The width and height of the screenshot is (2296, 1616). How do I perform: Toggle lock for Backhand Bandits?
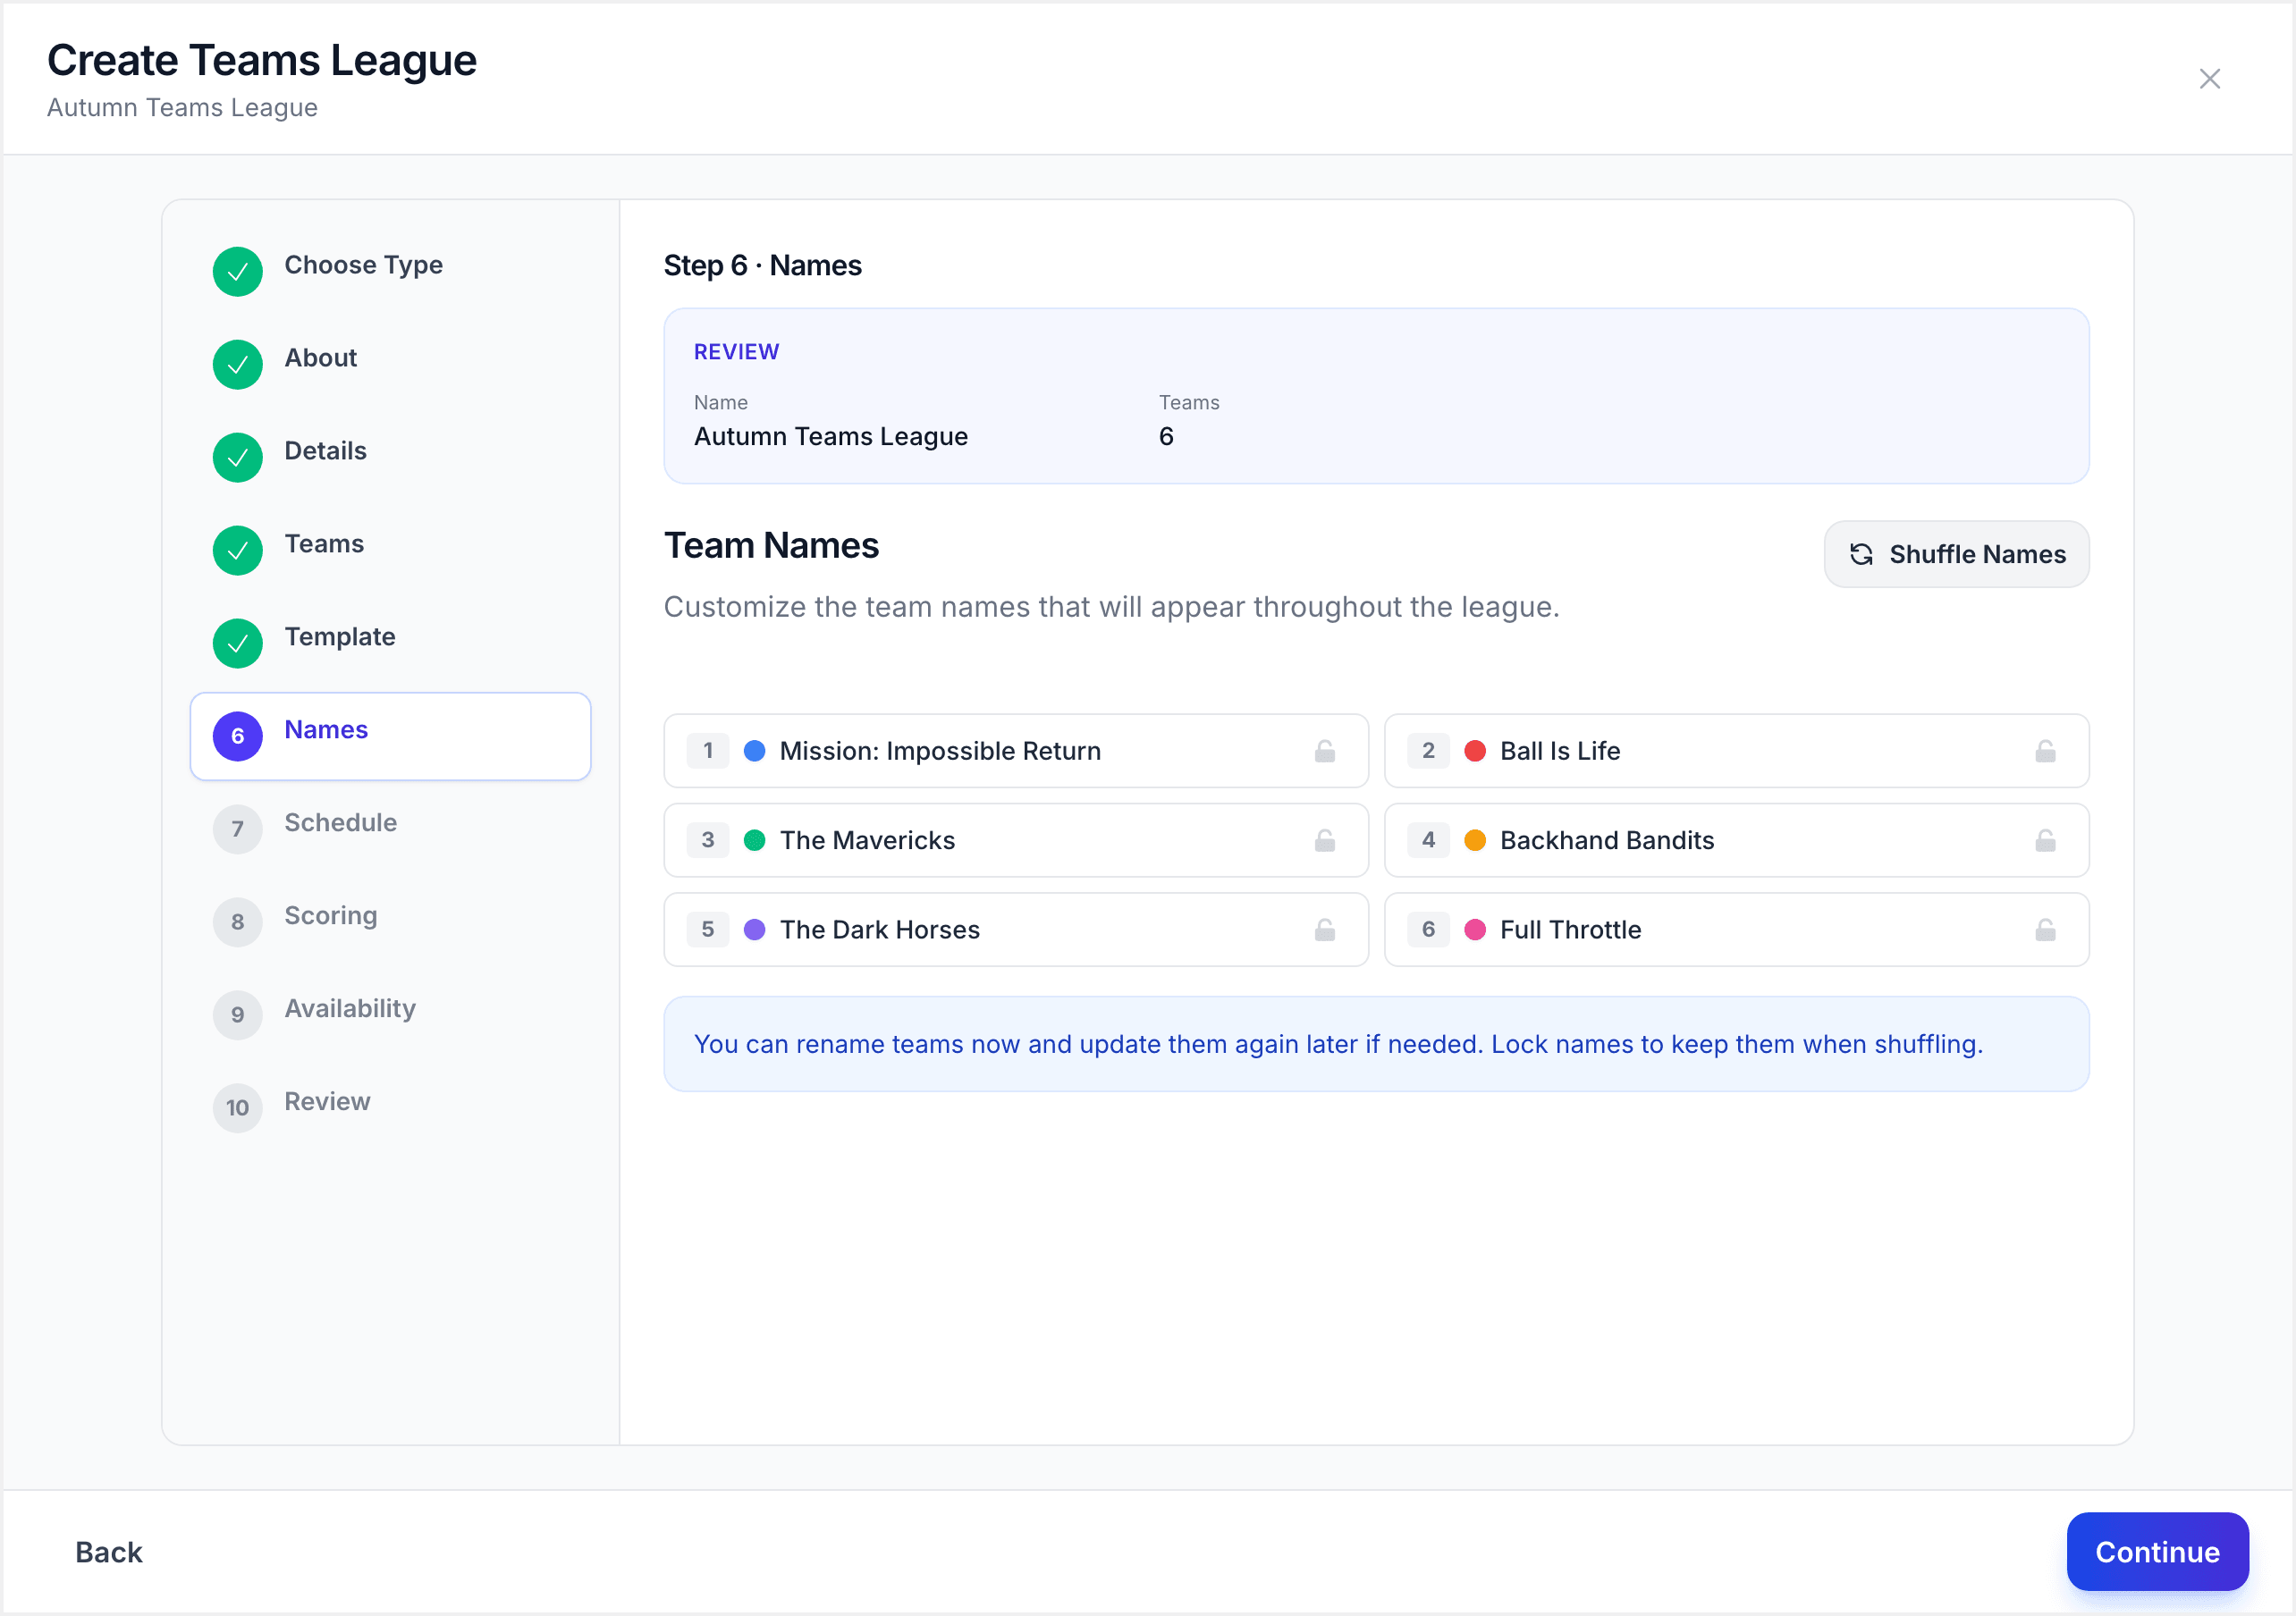tap(2045, 840)
